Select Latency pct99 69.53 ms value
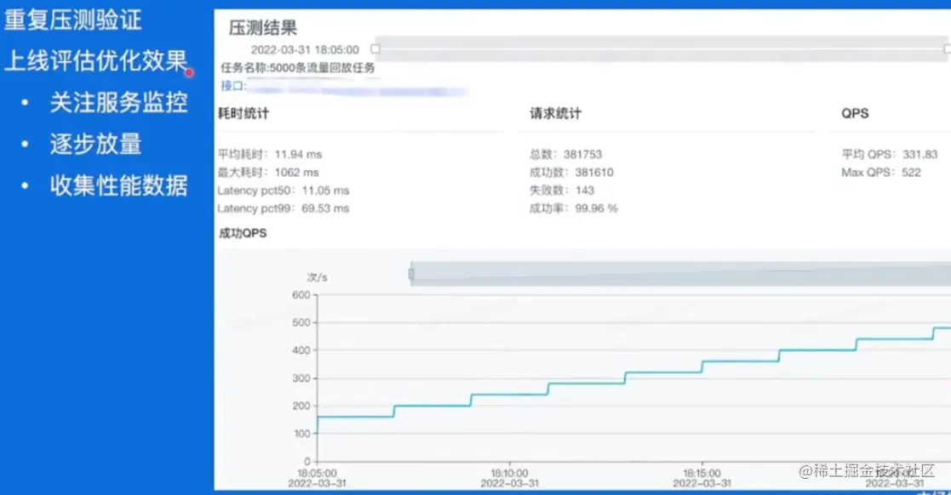 coord(325,208)
